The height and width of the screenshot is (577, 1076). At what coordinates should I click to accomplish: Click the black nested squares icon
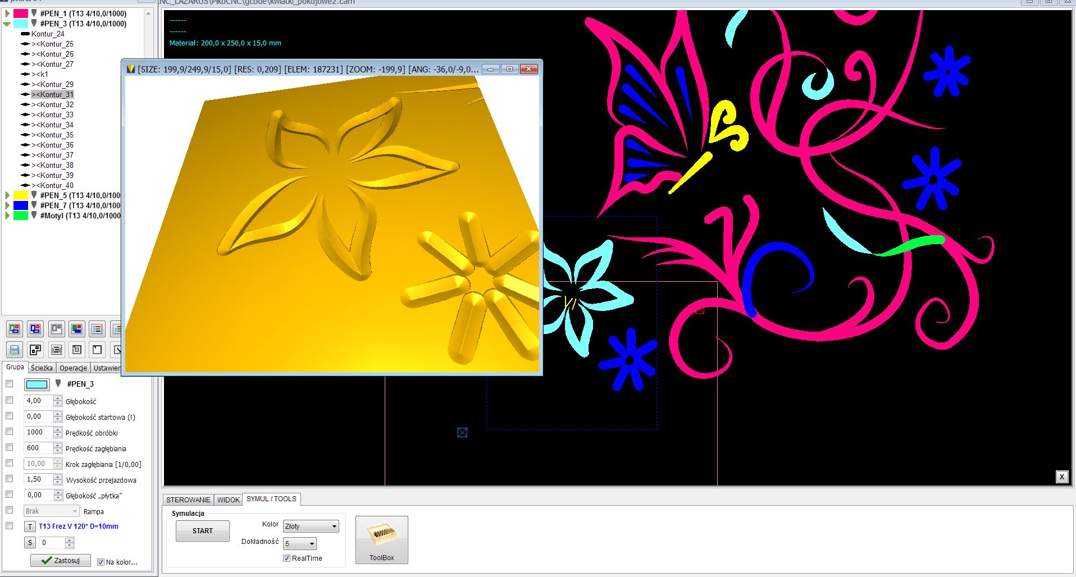tap(35, 350)
